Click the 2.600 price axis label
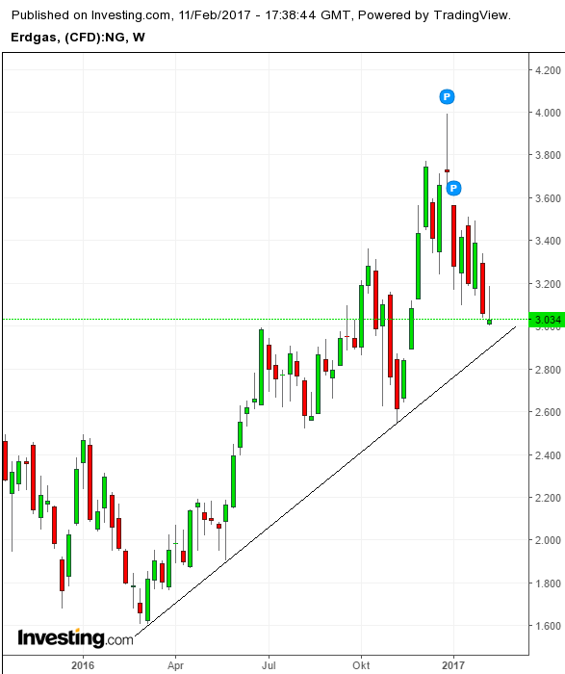Viewport: 565px width, 674px height. coord(548,412)
